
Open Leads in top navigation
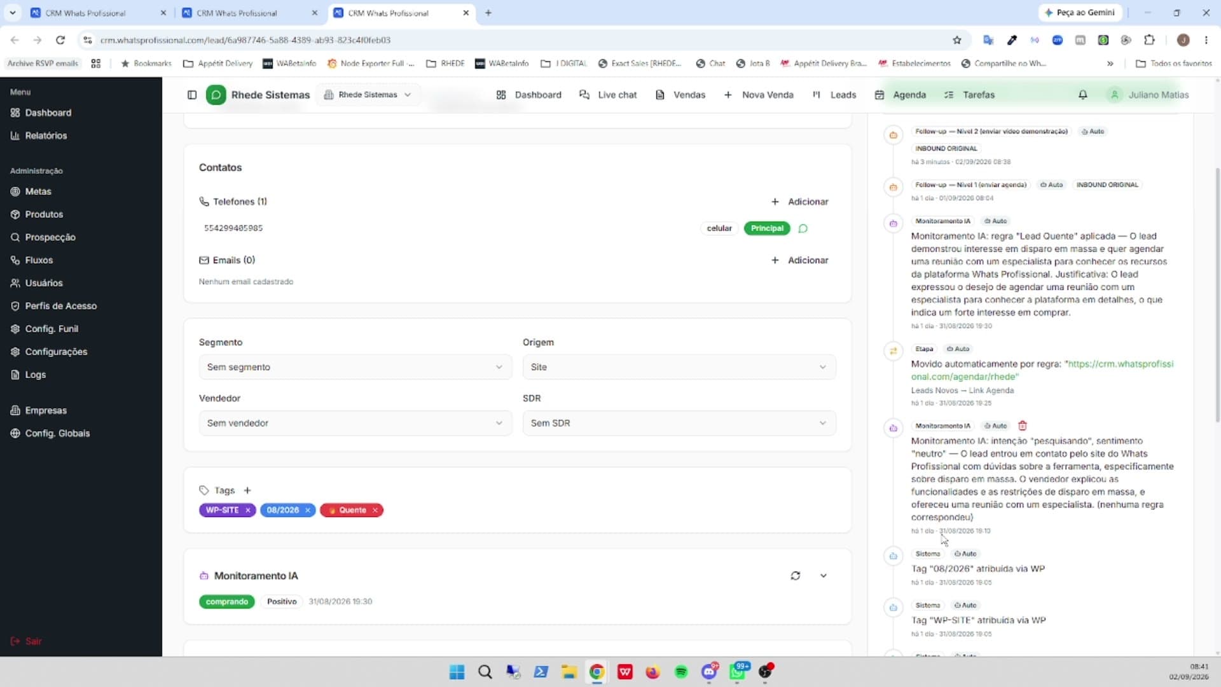click(x=834, y=95)
